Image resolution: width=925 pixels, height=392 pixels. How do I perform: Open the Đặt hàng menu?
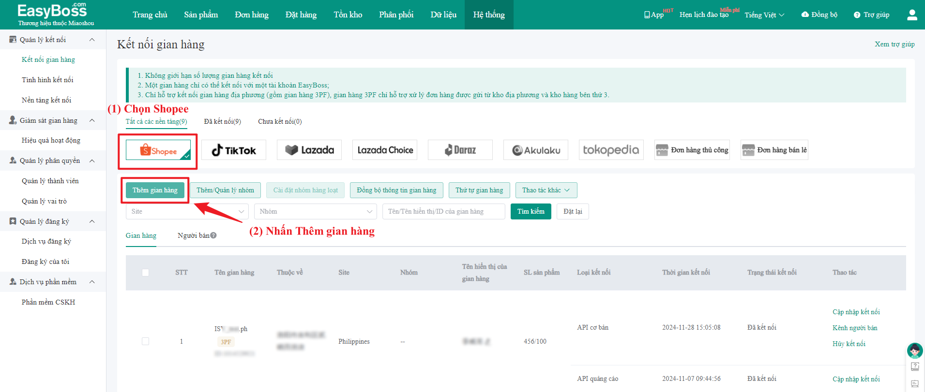coord(301,15)
